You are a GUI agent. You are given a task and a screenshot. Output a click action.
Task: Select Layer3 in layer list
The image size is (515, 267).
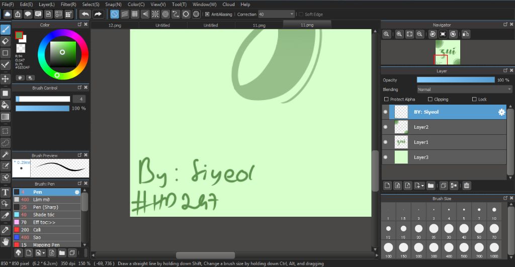coord(444,157)
